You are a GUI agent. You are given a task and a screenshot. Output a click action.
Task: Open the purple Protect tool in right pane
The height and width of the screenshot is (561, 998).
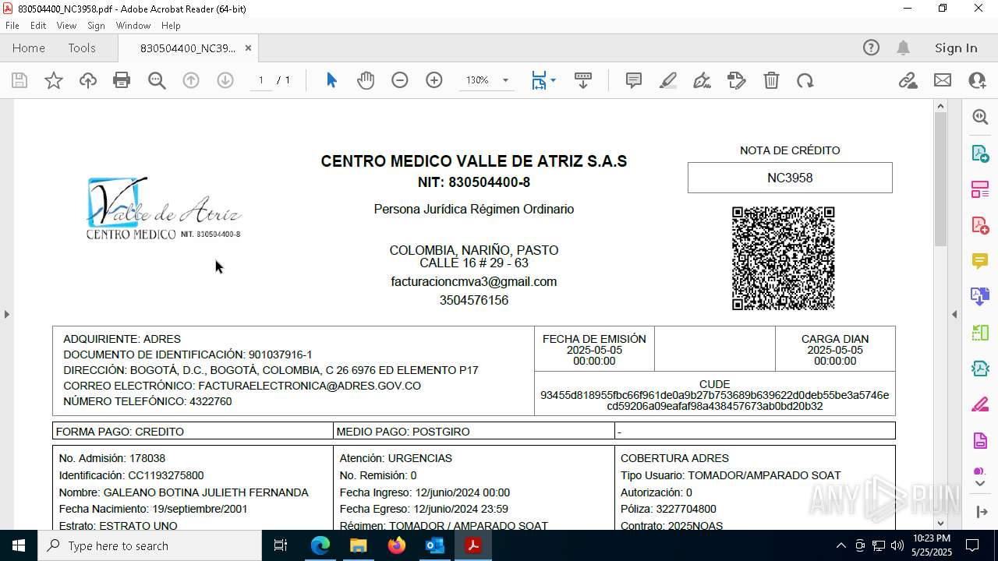pyautogui.click(x=980, y=441)
